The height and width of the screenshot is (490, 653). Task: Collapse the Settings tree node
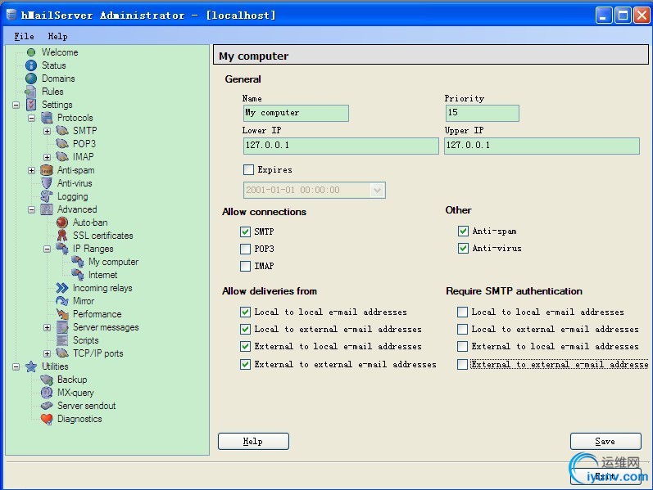16,105
